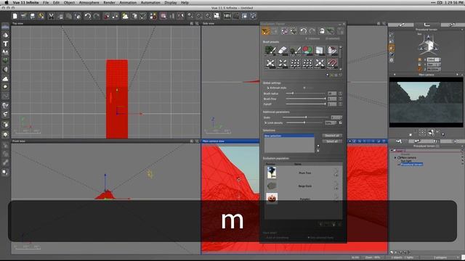Image resolution: width=465 pixels, height=261 pixels.
Task: Toggle the icon right of Brush radius value
Action: pos(340,94)
